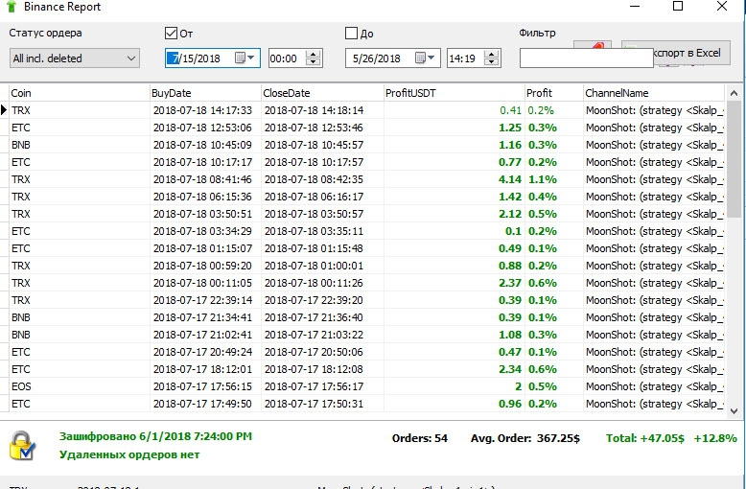Click Зашифровано 6/1/2018 7:24:00 PM text
Image resolution: width=746 pixels, height=489 pixels.
155,436
